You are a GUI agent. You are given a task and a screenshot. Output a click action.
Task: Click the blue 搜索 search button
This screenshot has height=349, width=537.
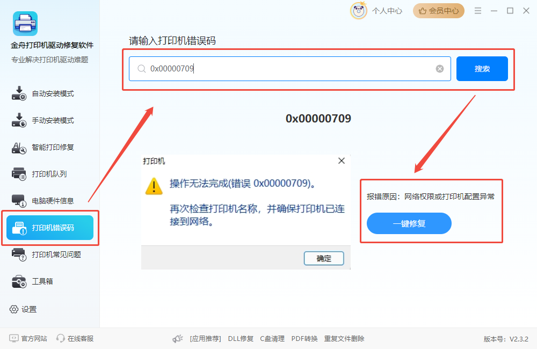[482, 69]
